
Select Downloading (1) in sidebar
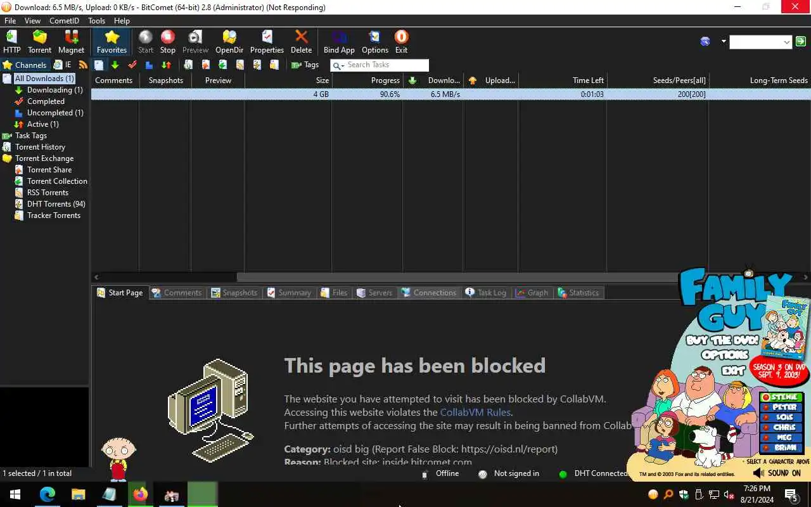[x=54, y=90]
